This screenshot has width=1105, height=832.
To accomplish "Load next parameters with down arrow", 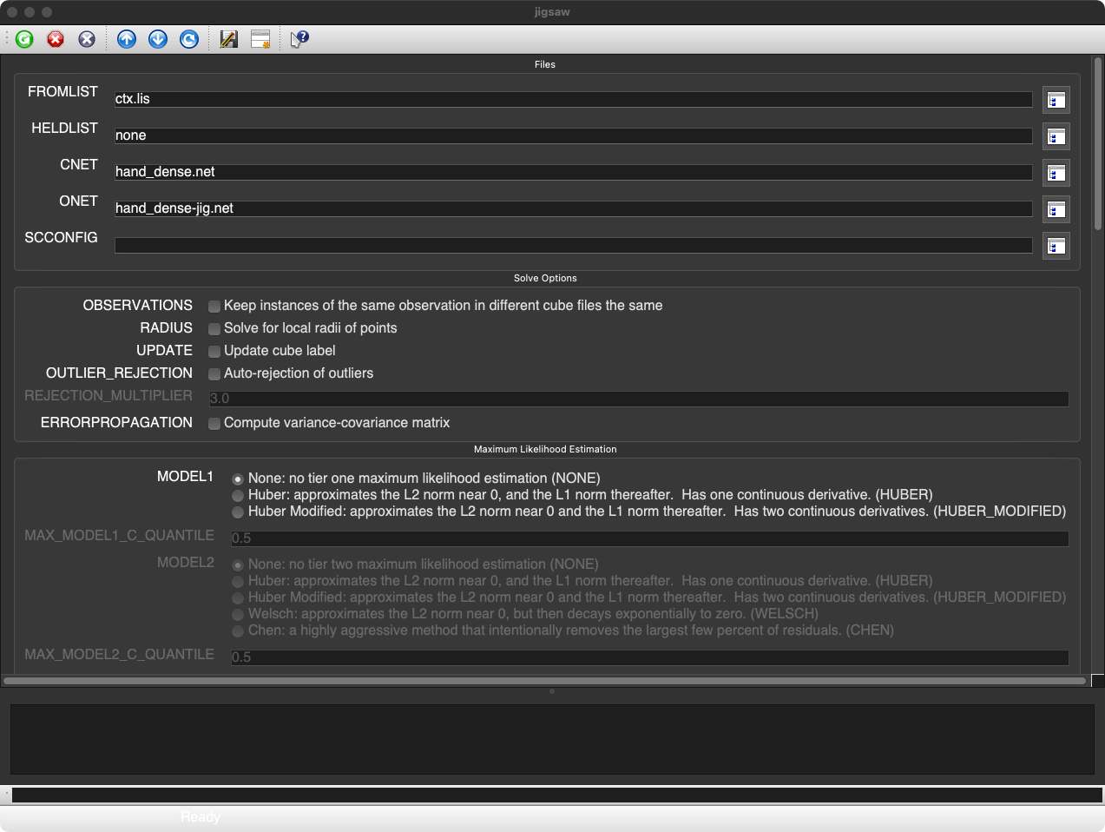I will click(158, 39).
